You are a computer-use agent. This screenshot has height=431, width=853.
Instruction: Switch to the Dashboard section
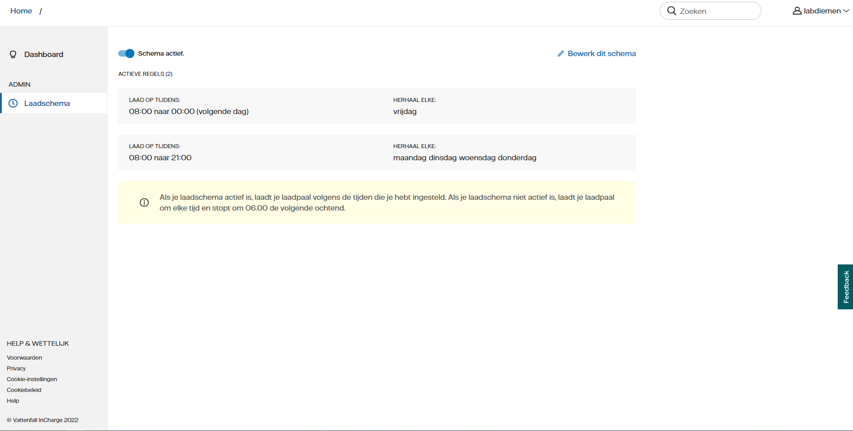(43, 54)
